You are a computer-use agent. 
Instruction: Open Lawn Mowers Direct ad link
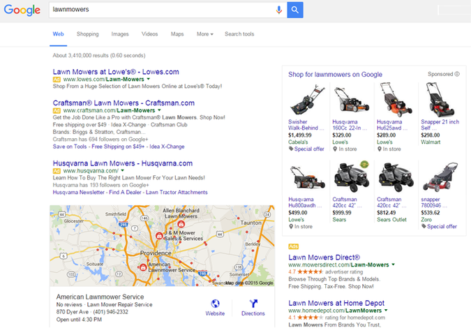(324, 258)
